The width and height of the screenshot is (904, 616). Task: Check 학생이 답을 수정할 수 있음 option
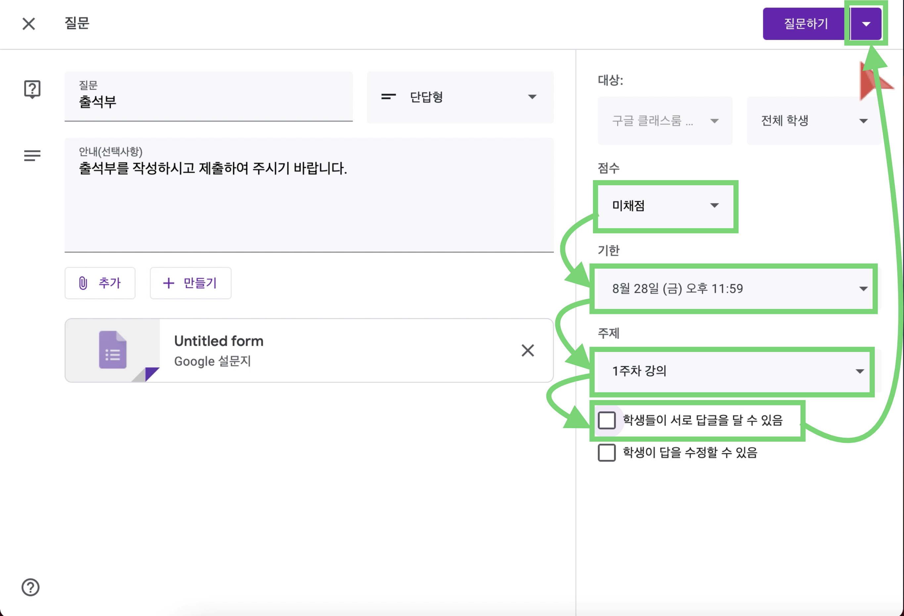607,452
